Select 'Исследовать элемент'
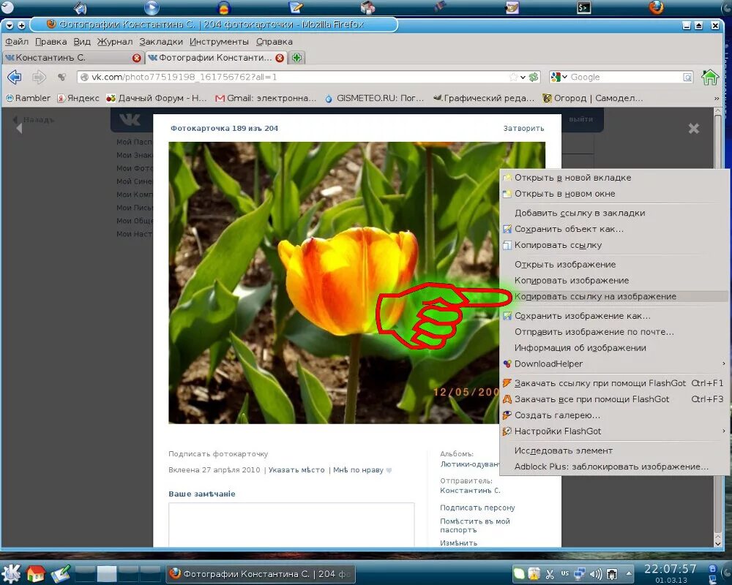732x585 pixels. (x=614, y=450)
